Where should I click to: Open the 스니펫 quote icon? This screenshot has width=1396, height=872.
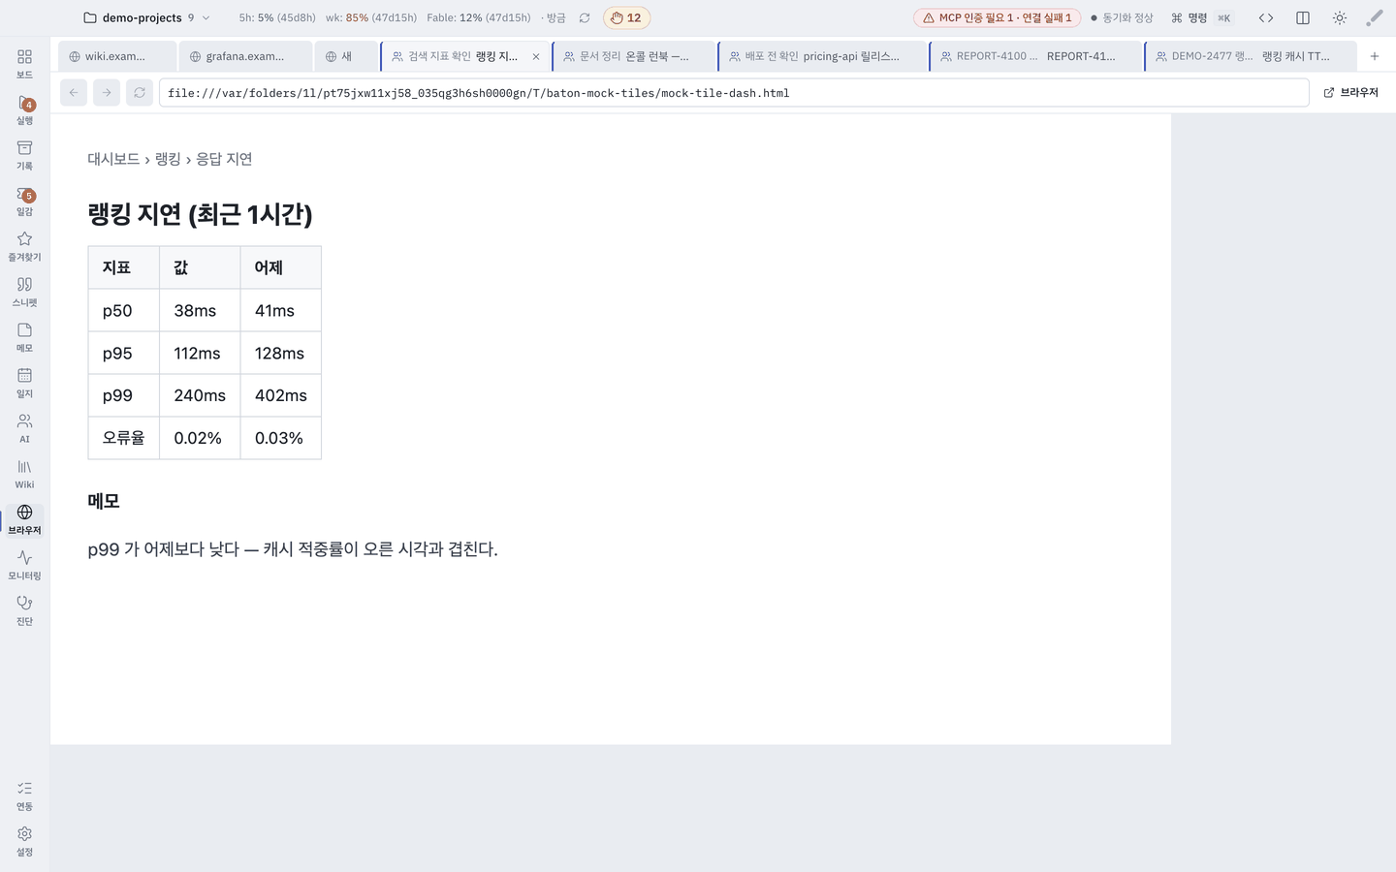coord(24,292)
